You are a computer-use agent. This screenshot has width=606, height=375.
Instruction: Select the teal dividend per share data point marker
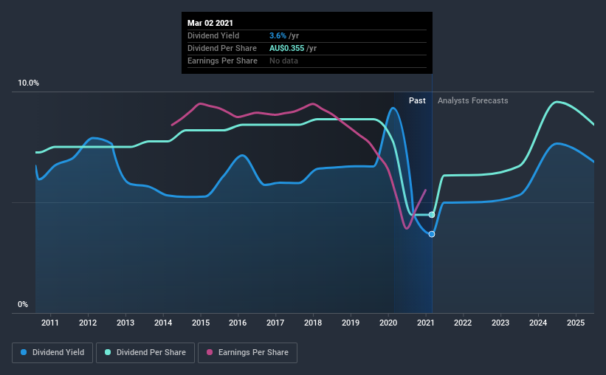click(x=432, y=215)
